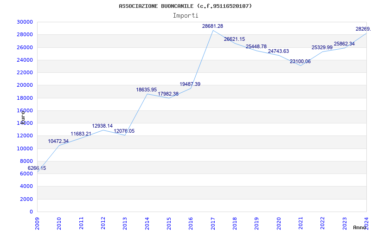Screen dimensions: 371x232
Task: Click the x-axis year 2015
Action: click(x=169, y=223)
